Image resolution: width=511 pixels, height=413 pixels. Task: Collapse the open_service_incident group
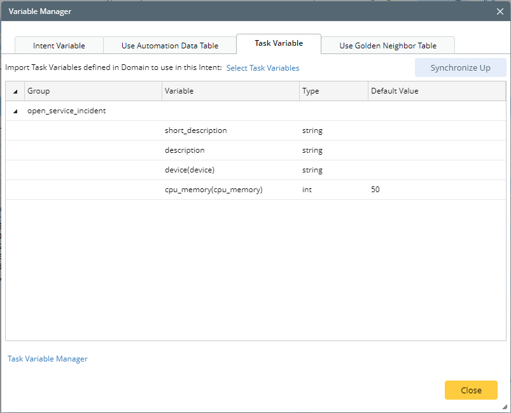click(x=15, y=111)
